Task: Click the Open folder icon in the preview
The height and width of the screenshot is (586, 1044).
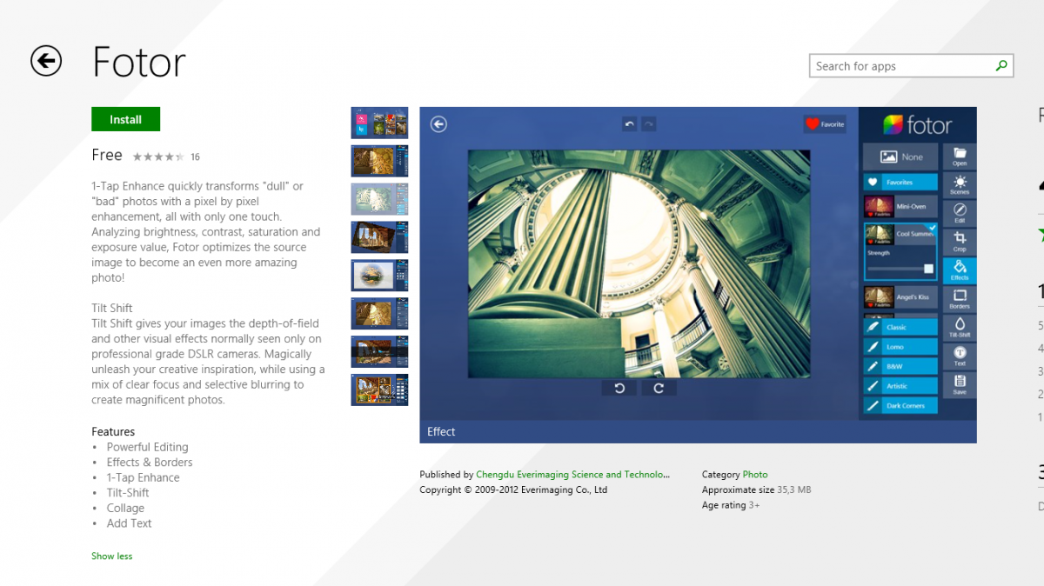Action: 960,156
